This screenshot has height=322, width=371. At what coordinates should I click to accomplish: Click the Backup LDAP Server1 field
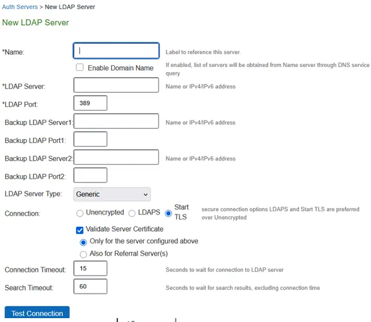[116, 121]
